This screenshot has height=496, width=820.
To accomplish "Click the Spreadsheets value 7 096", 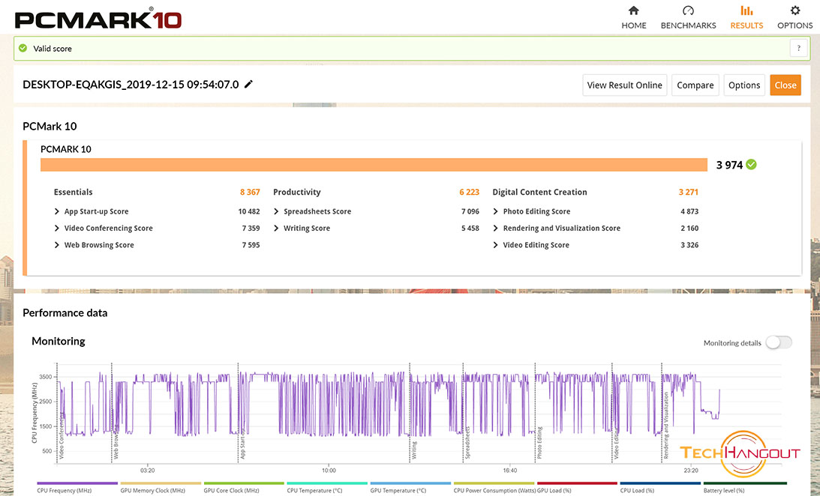I will pos(470,211).
